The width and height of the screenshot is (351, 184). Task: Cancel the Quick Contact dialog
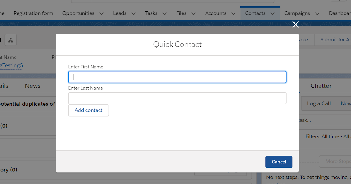279,162
